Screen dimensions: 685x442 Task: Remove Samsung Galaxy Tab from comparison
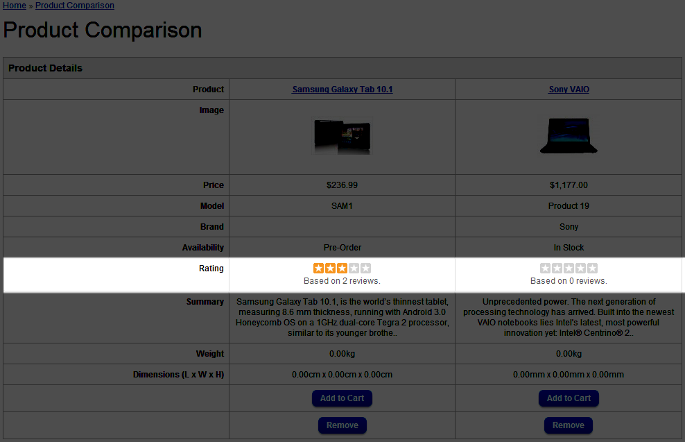pyautogui.click(x=342, y=425)
